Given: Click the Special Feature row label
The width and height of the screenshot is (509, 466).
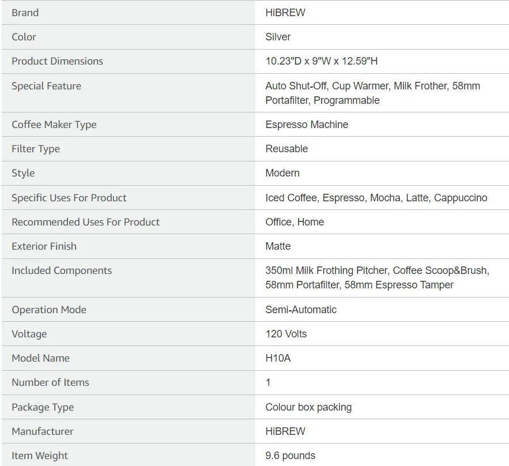Looking at the screenshot, I should [x=47, y=86].
